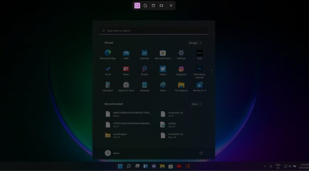Screen dimensions: 309x171
Task: Open Search from the taskbar
Action: [128, 166]
